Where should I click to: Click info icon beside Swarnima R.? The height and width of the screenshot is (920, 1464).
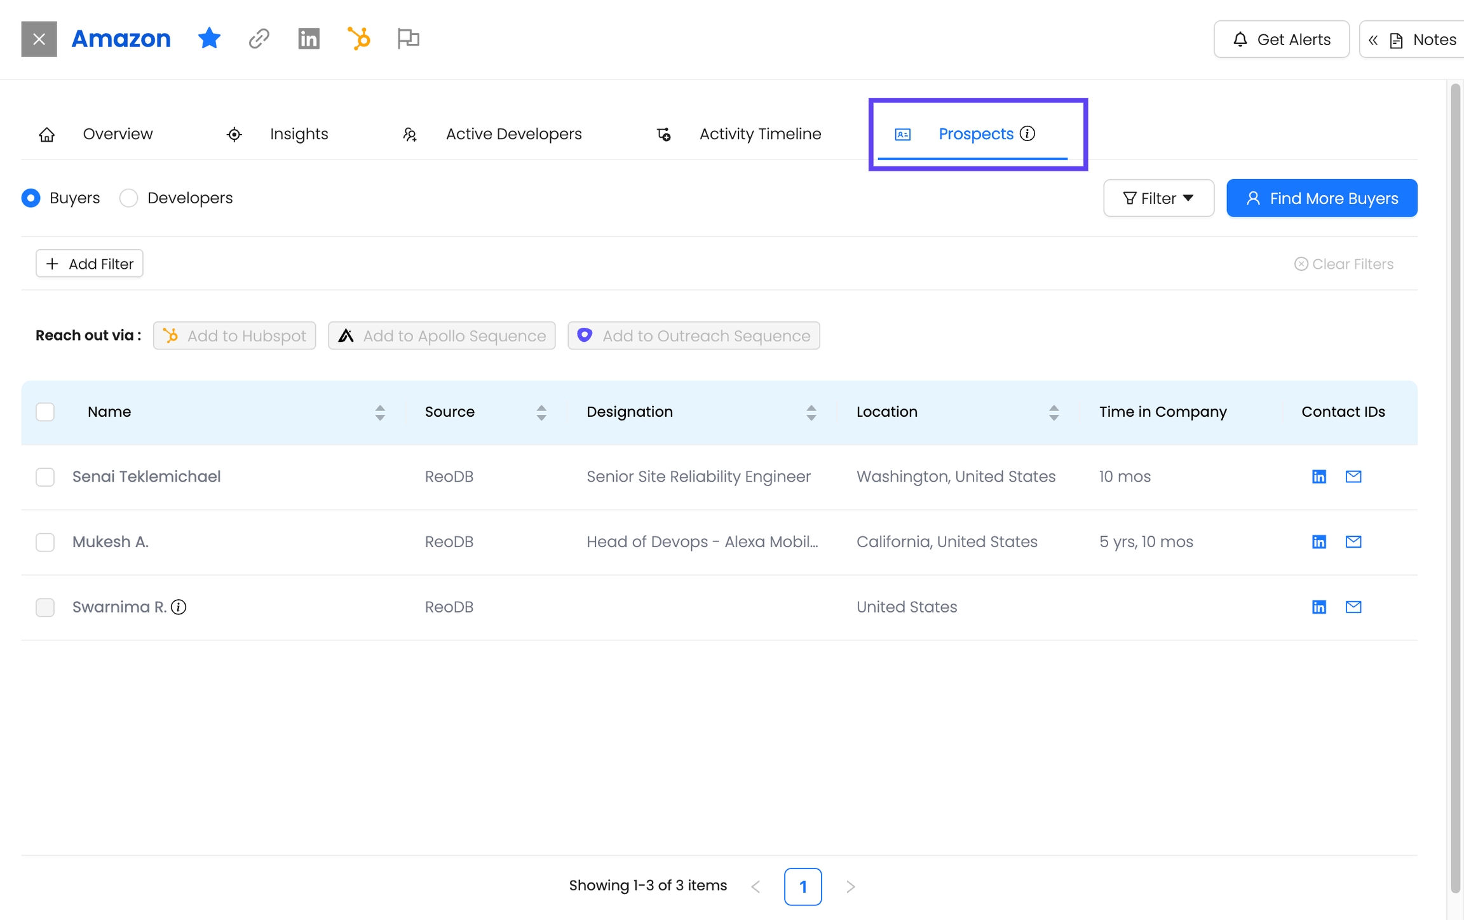[179, 607]
